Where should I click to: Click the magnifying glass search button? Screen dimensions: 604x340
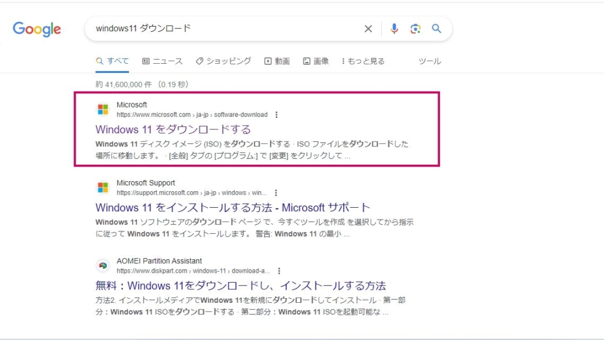[x=436, y=28]
